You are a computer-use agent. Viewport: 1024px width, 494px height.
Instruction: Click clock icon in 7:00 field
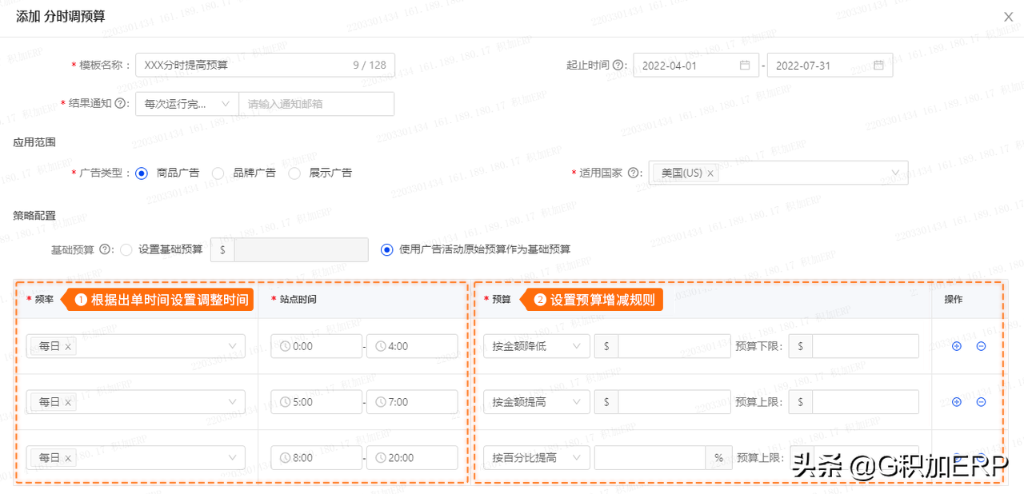[x=381, y=402]
